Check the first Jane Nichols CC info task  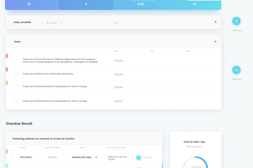click(15, 87)
